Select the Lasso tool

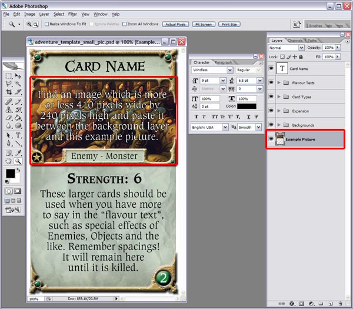tap(9, 84)
